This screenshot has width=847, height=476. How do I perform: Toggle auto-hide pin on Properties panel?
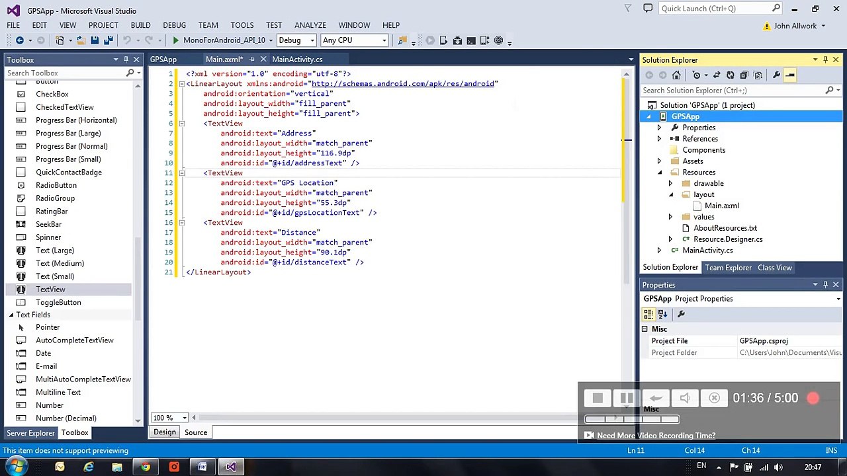tap(825, 284)
